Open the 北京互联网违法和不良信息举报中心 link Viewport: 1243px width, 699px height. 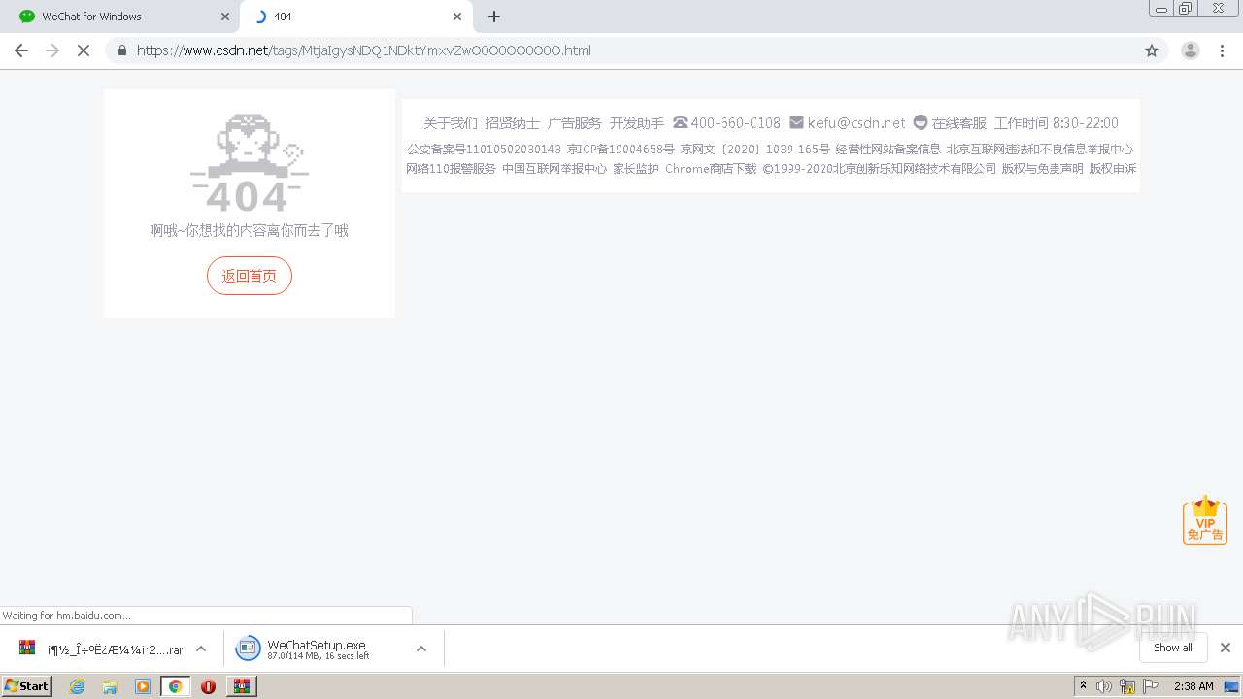click(x=1040, y=150)
